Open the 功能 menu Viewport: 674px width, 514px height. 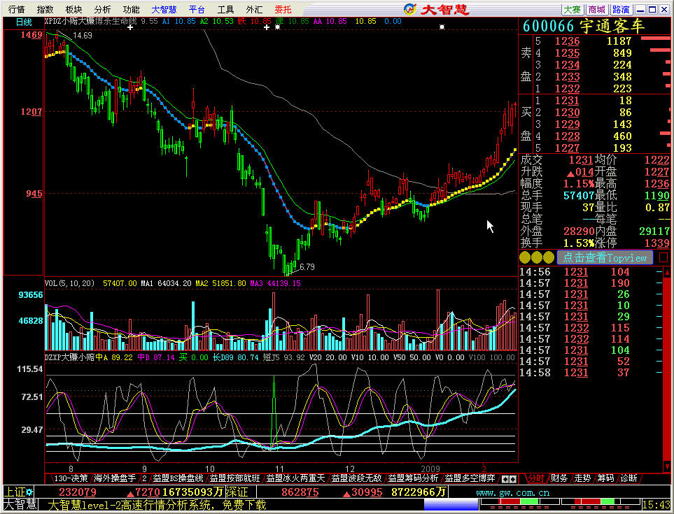click(x=131, y=10)
